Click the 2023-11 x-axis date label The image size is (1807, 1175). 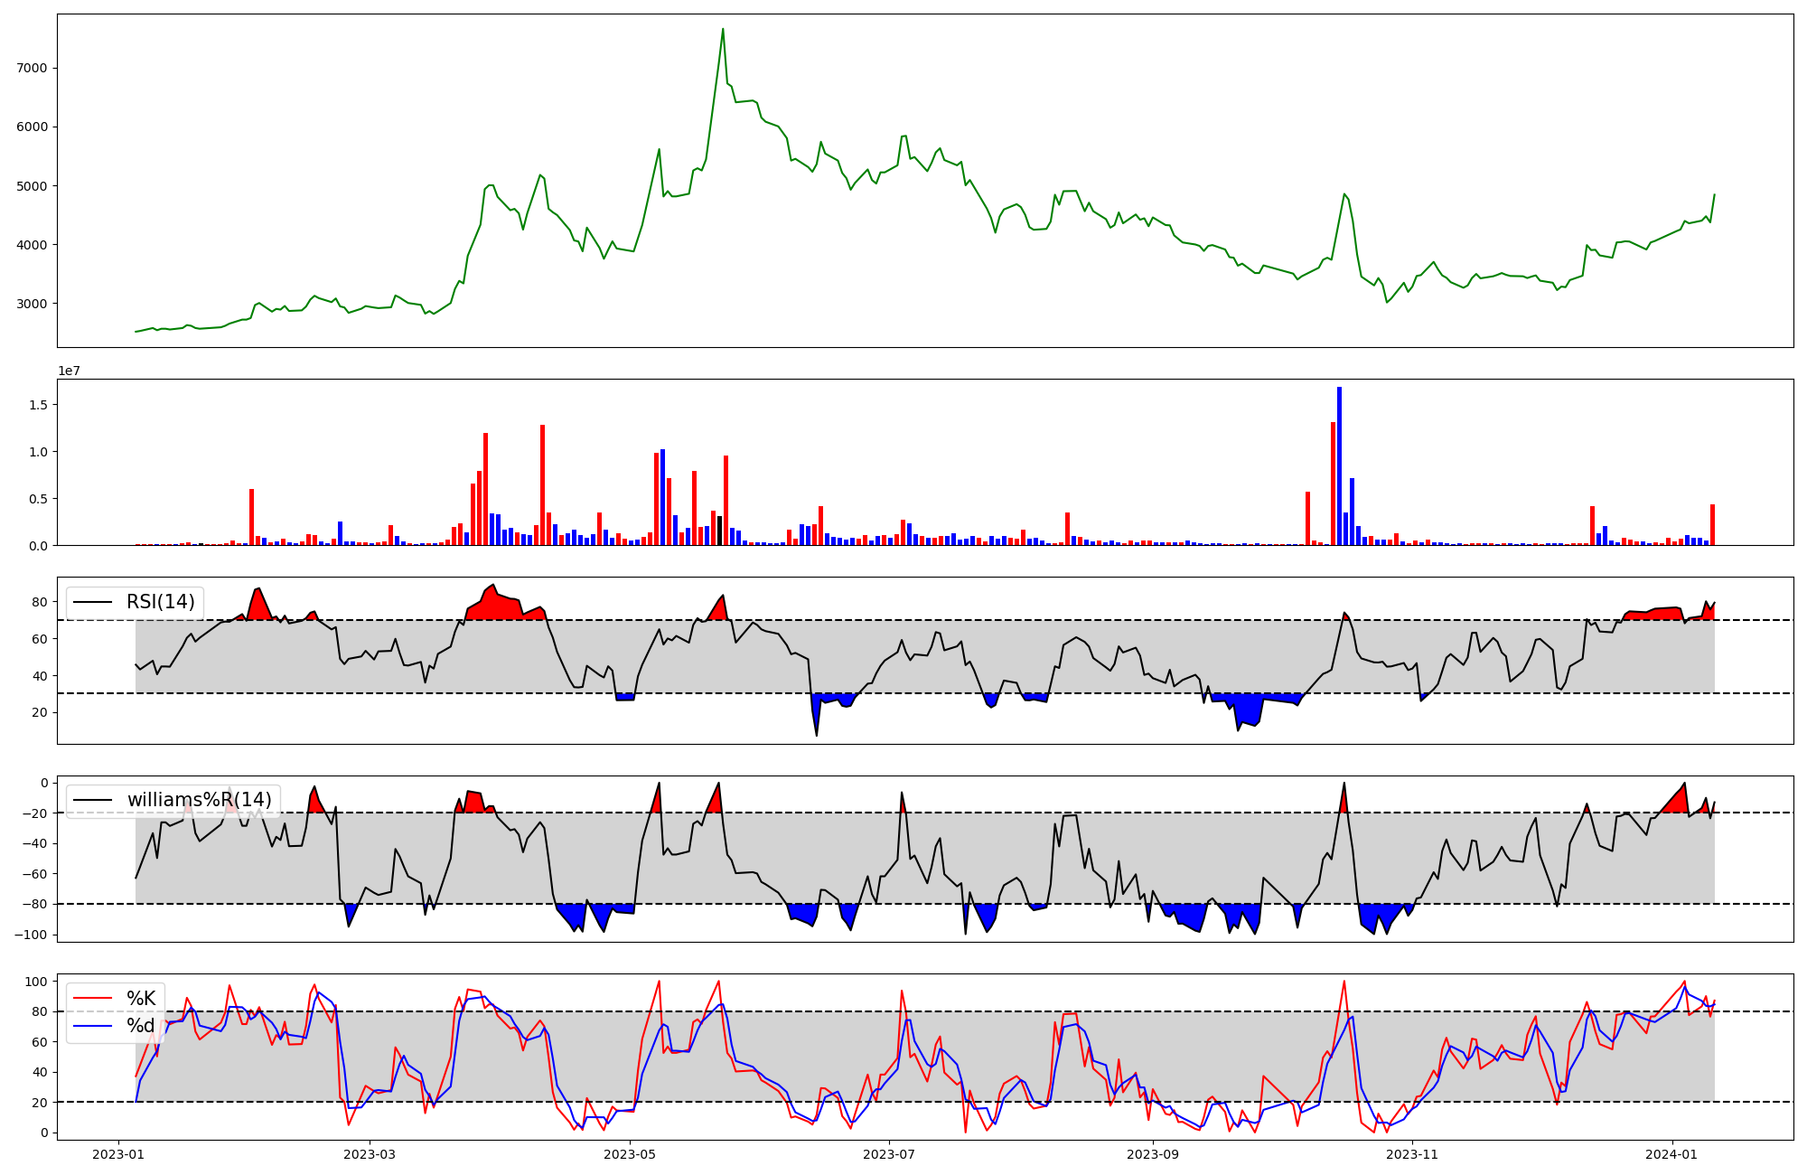point(1412,1154)
